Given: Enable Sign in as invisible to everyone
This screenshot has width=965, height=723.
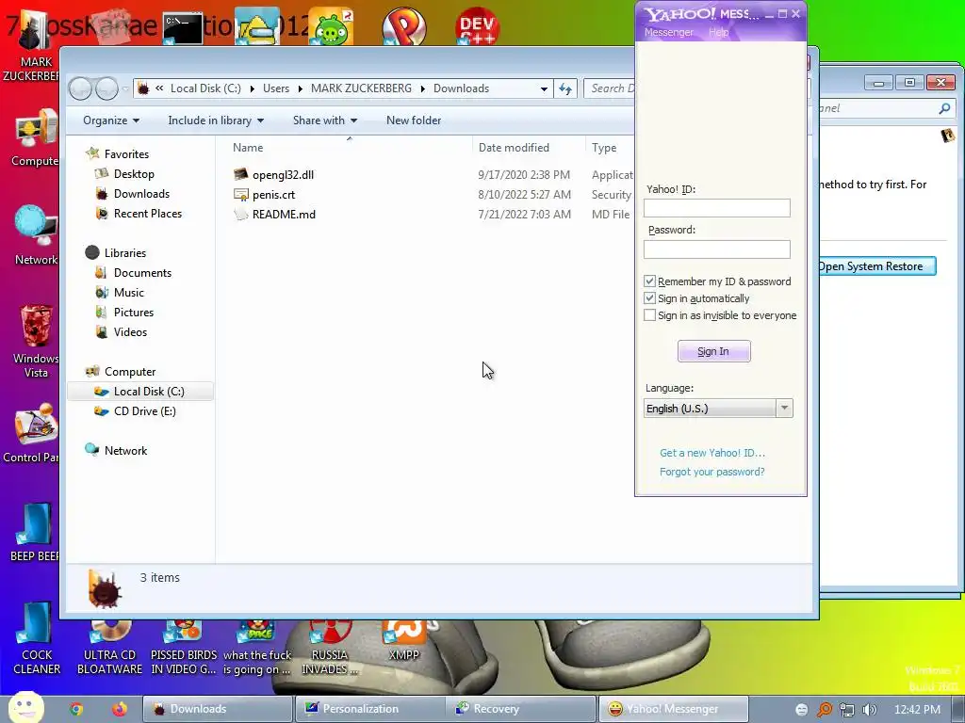Looking at the screenshot, I should (x=649, y=315).
